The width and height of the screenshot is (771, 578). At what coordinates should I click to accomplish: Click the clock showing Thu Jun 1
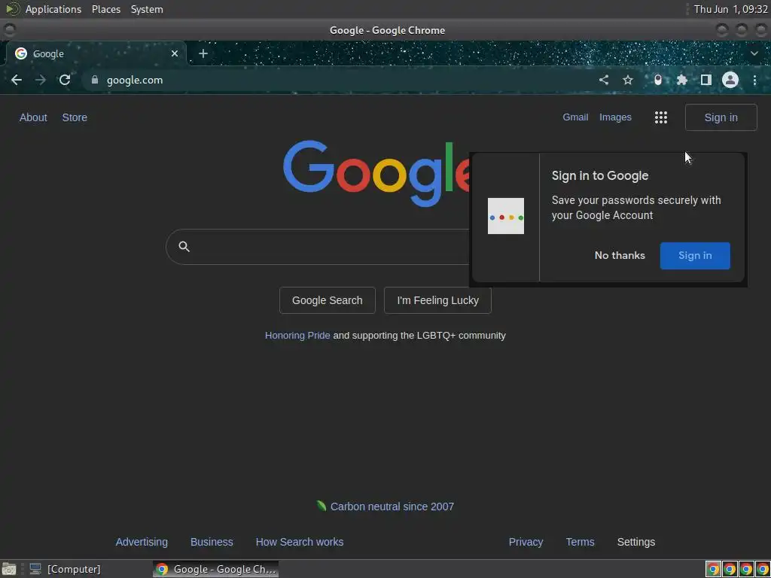[730, 9]
